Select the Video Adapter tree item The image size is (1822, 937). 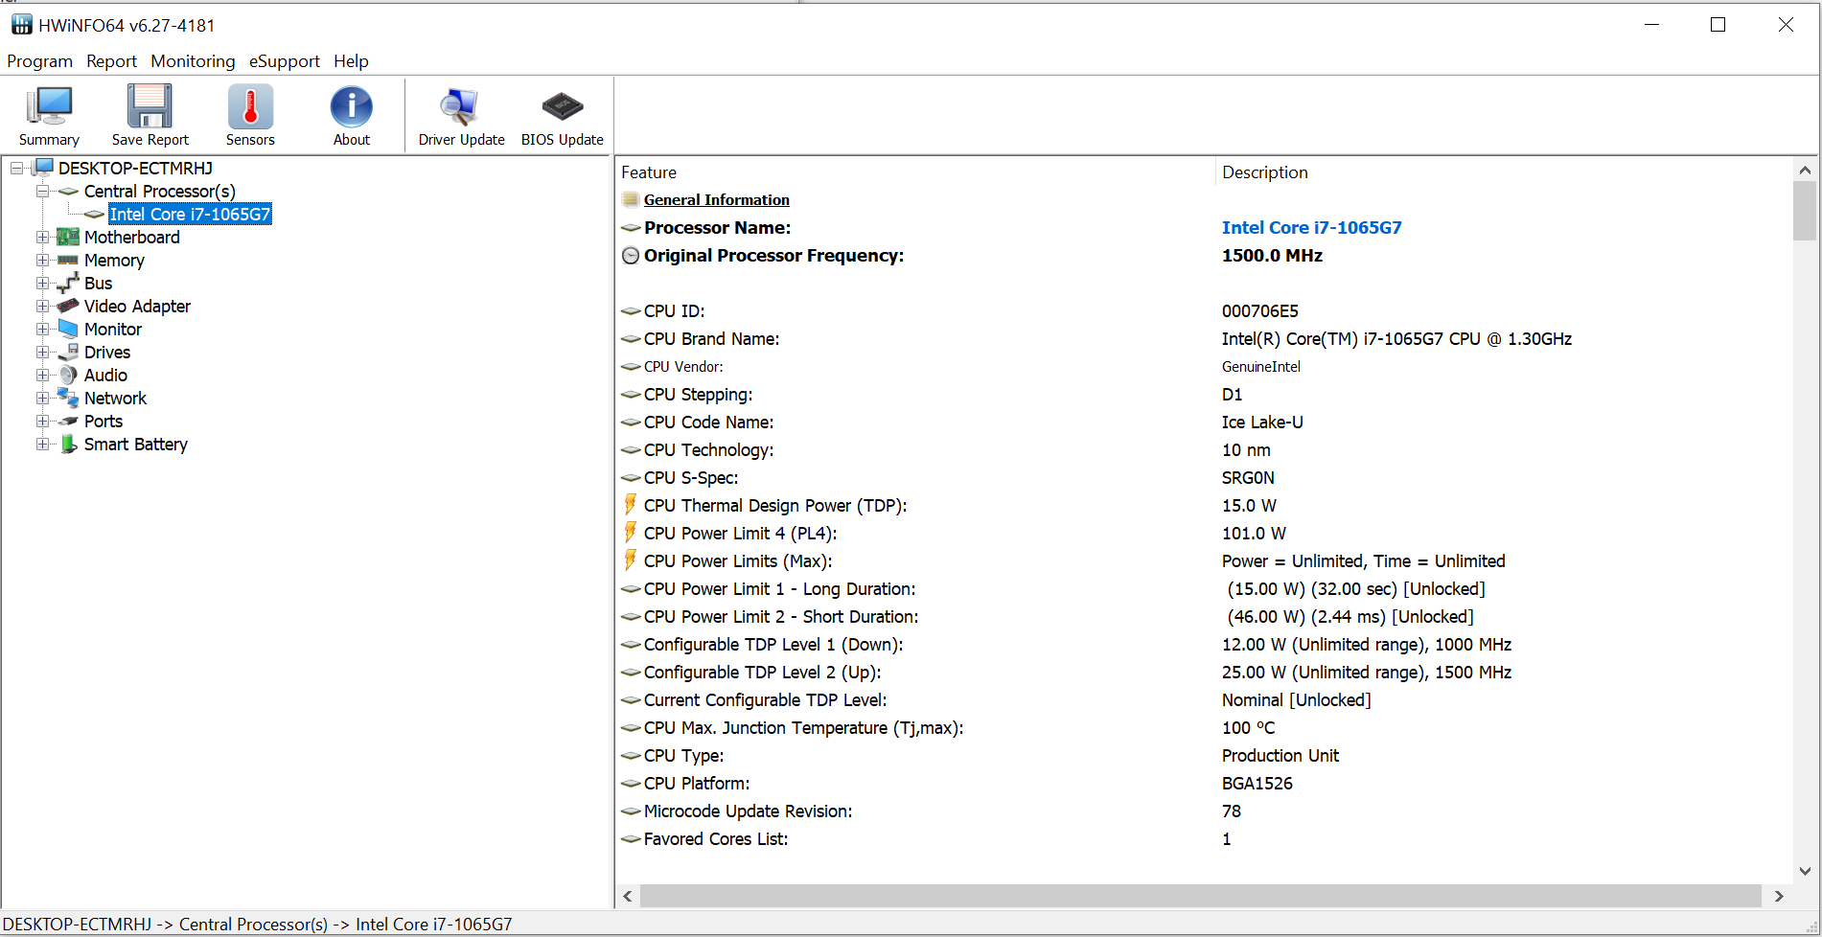click(137, 307)
